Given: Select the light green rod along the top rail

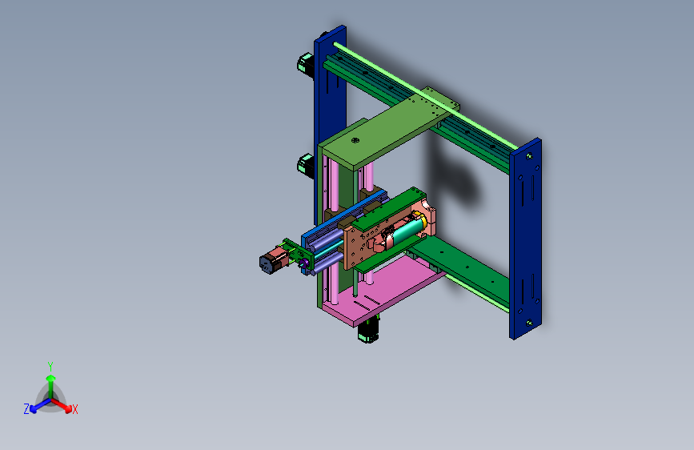Looking at the screenshot, I should click(425, 95).
